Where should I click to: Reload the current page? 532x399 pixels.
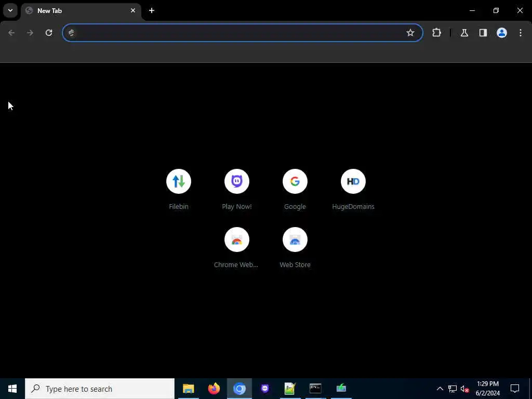click(49, 33)
